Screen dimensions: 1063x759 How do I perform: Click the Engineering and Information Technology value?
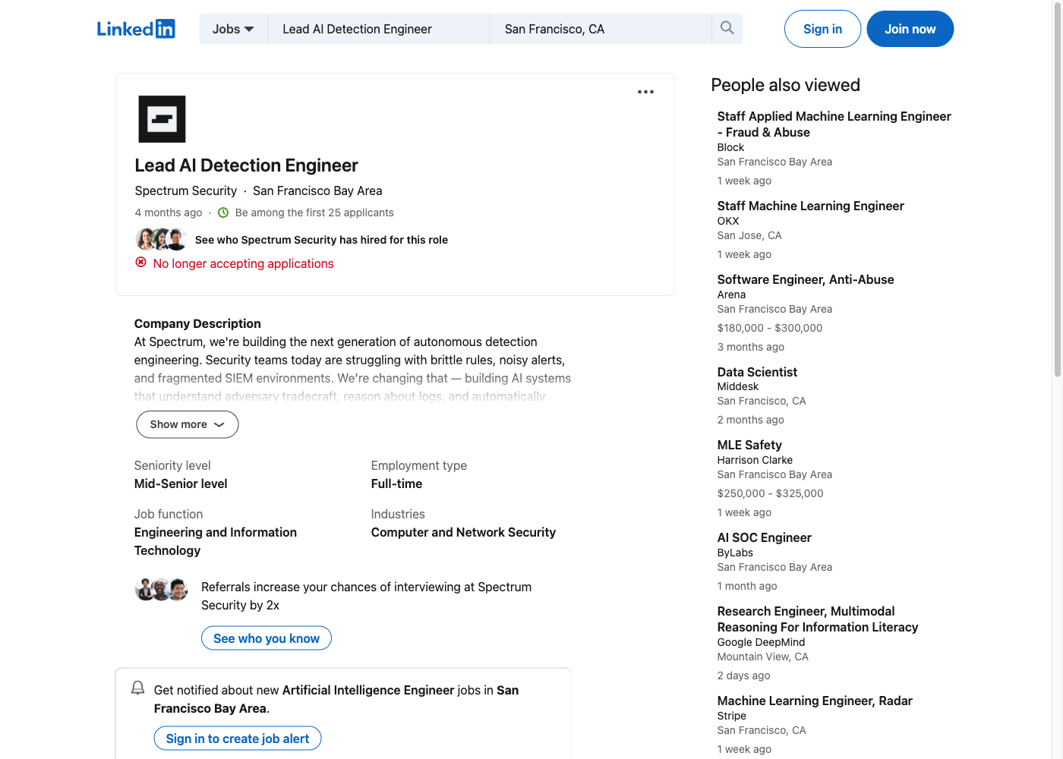tap(216, 541)
